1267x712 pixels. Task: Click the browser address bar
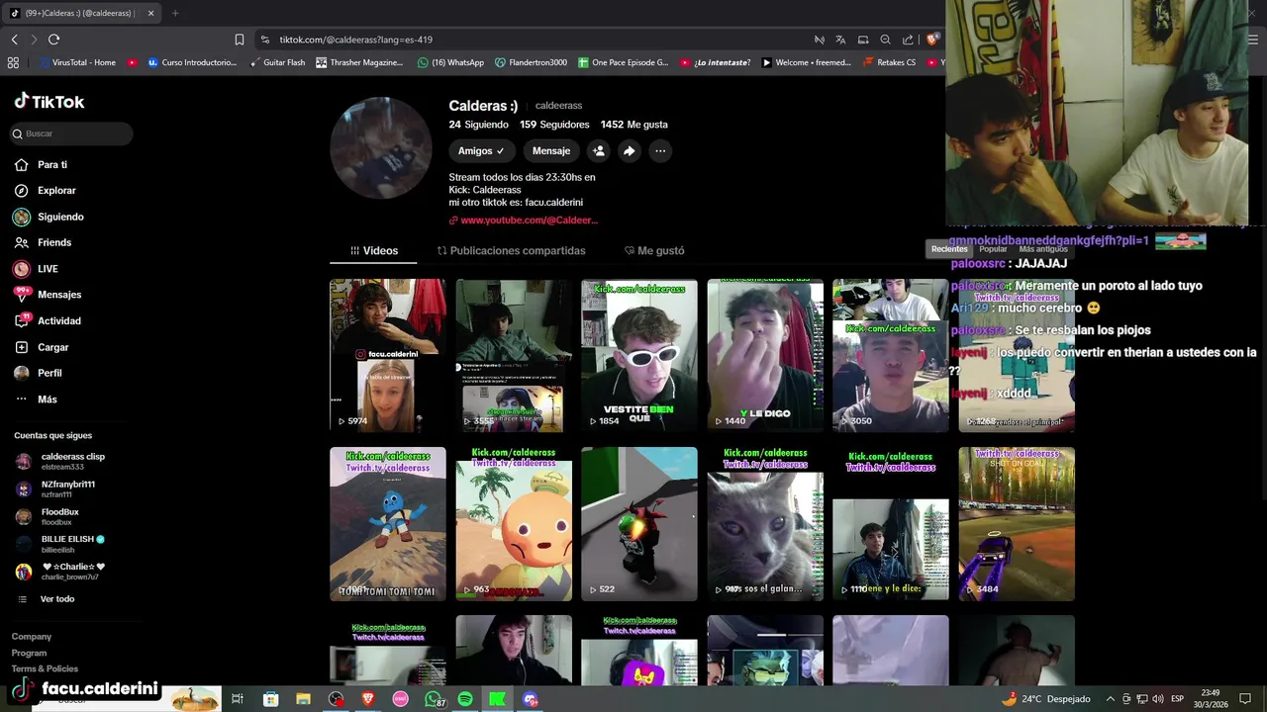point(535,40)
